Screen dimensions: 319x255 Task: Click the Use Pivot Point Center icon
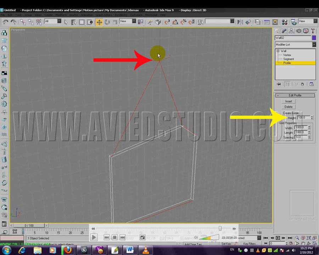coord(141,22)
